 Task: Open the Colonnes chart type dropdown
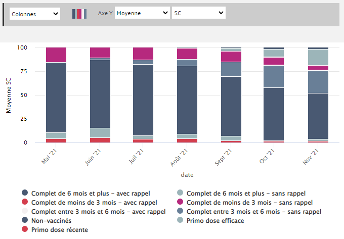[35, 14]
